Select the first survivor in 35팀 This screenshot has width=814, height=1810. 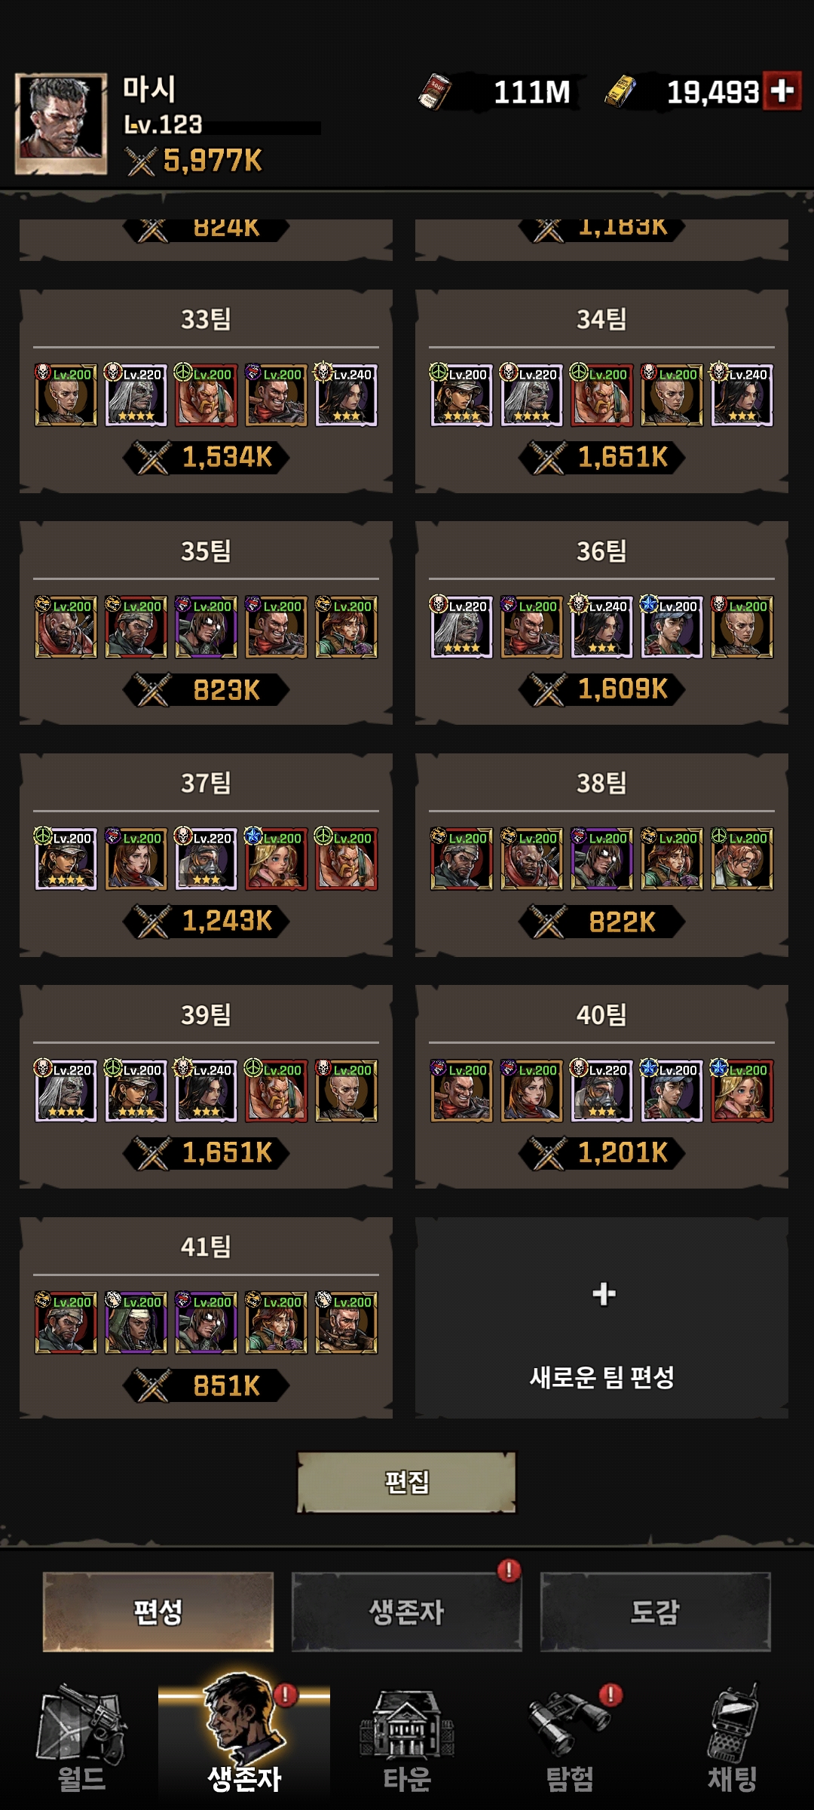pyautogui.click(x=66, y=627)
